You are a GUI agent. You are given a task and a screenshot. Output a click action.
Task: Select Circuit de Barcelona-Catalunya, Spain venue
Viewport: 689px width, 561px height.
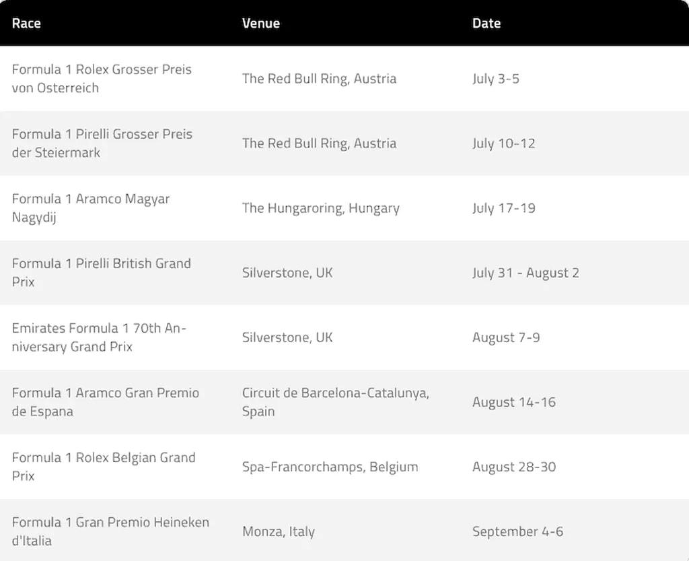335,402
